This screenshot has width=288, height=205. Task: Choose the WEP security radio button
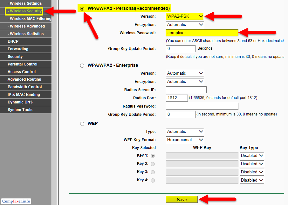pyautogui.click(x=82, y=124)
